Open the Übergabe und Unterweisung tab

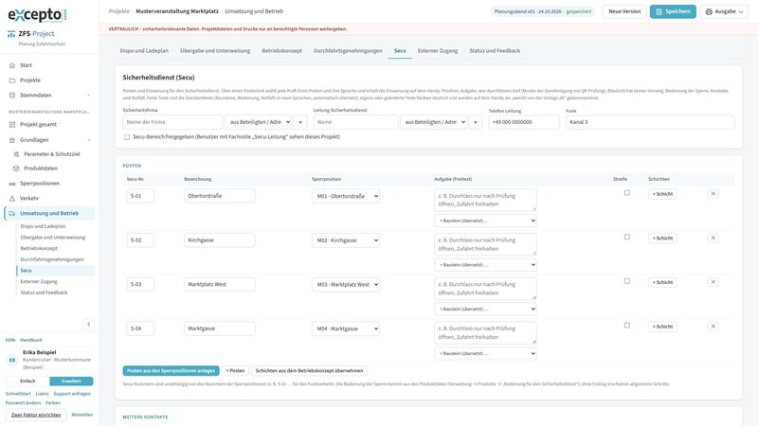pyautogui.click(x=215, y=51)
